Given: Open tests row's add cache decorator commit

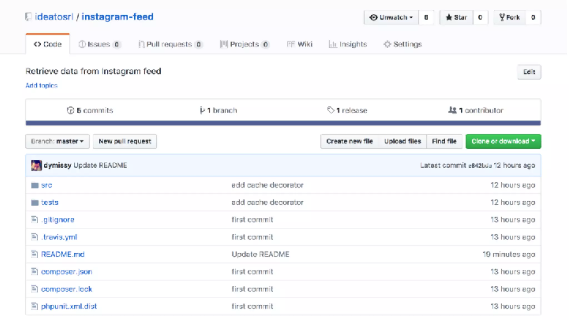Looking at the screenshot, I should click(x=268, y=202).
